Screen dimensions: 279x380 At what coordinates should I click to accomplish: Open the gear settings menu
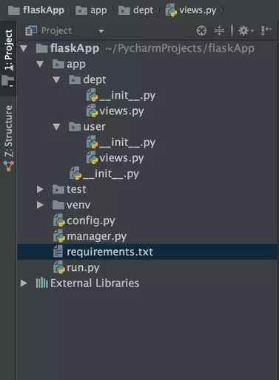click(x=246, y=30)
